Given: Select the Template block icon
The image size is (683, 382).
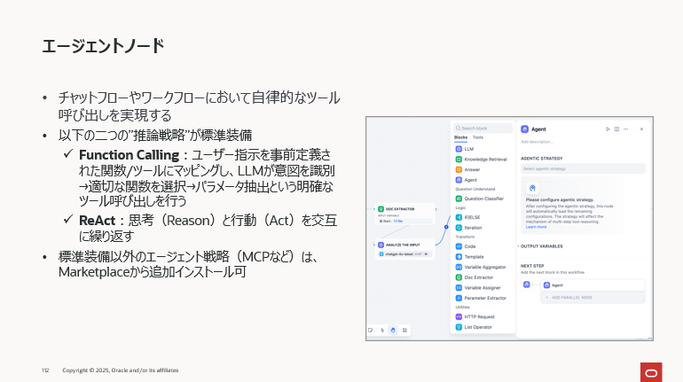Looking at the screenshot, I should (459, 257).
